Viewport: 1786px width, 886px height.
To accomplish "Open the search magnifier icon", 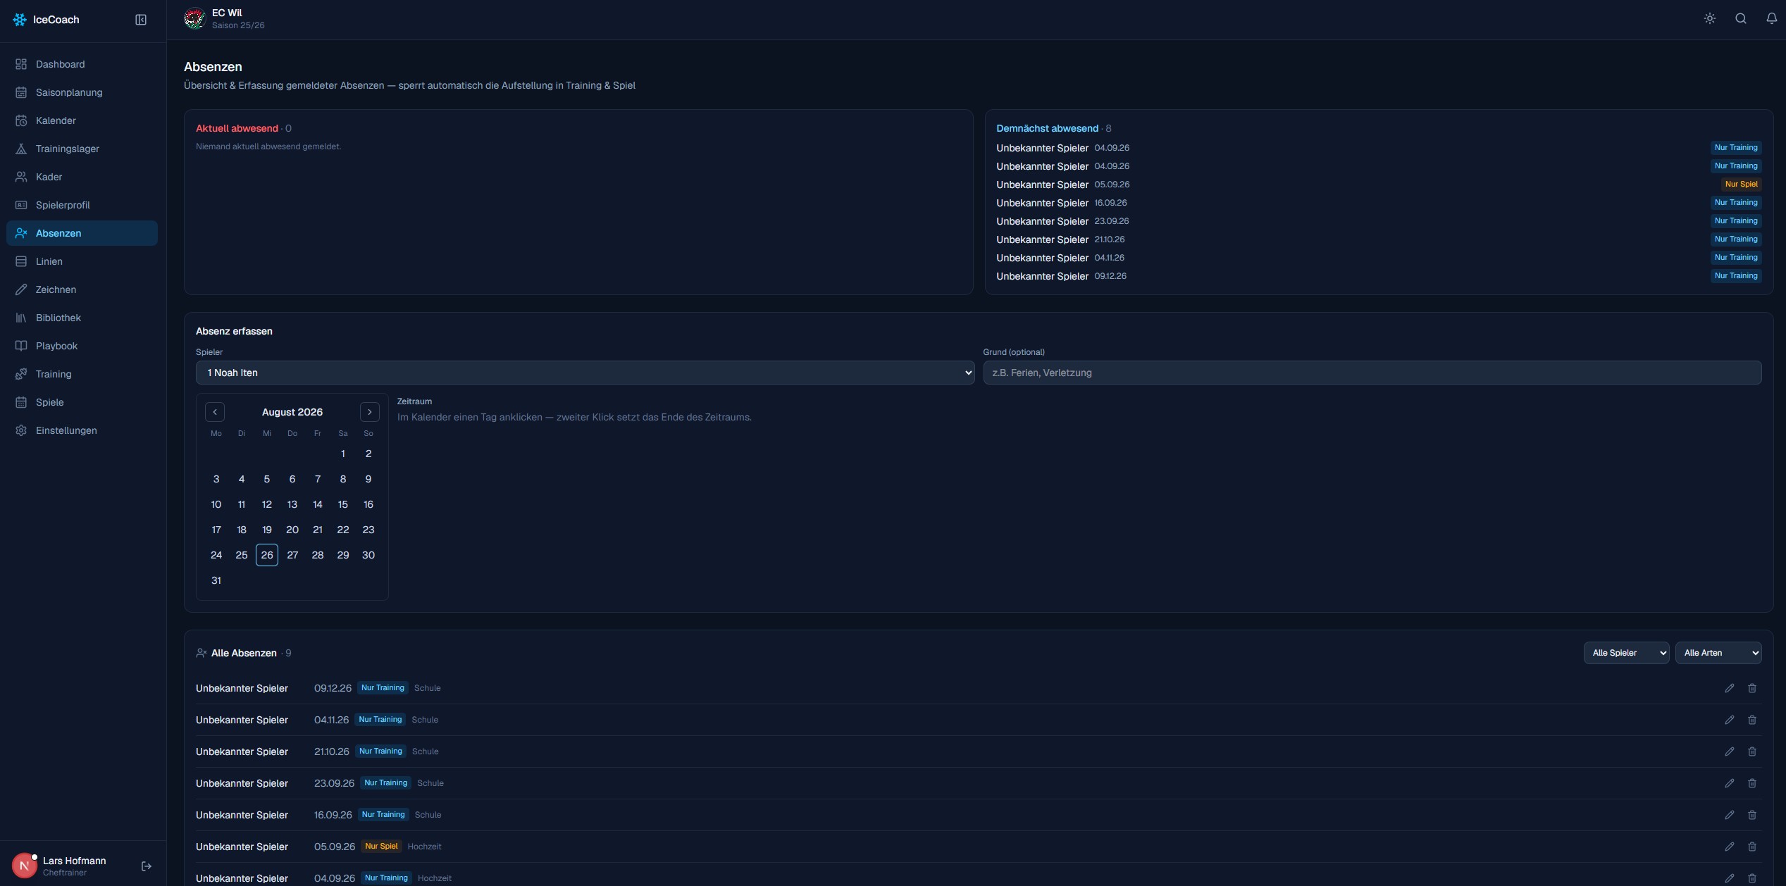I will 1741,19.
